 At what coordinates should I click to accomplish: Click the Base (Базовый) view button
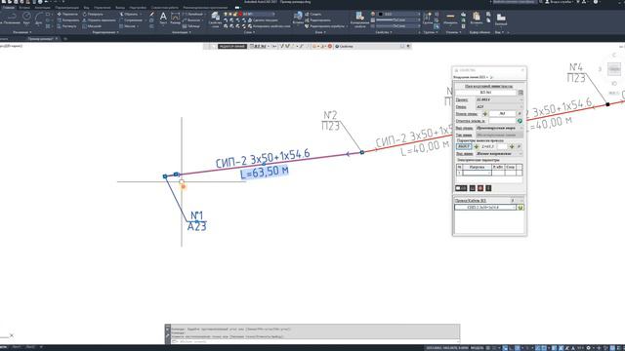coord(501,19)
